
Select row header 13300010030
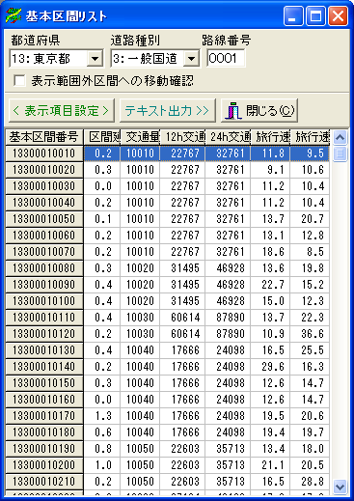tap(44, 186)
